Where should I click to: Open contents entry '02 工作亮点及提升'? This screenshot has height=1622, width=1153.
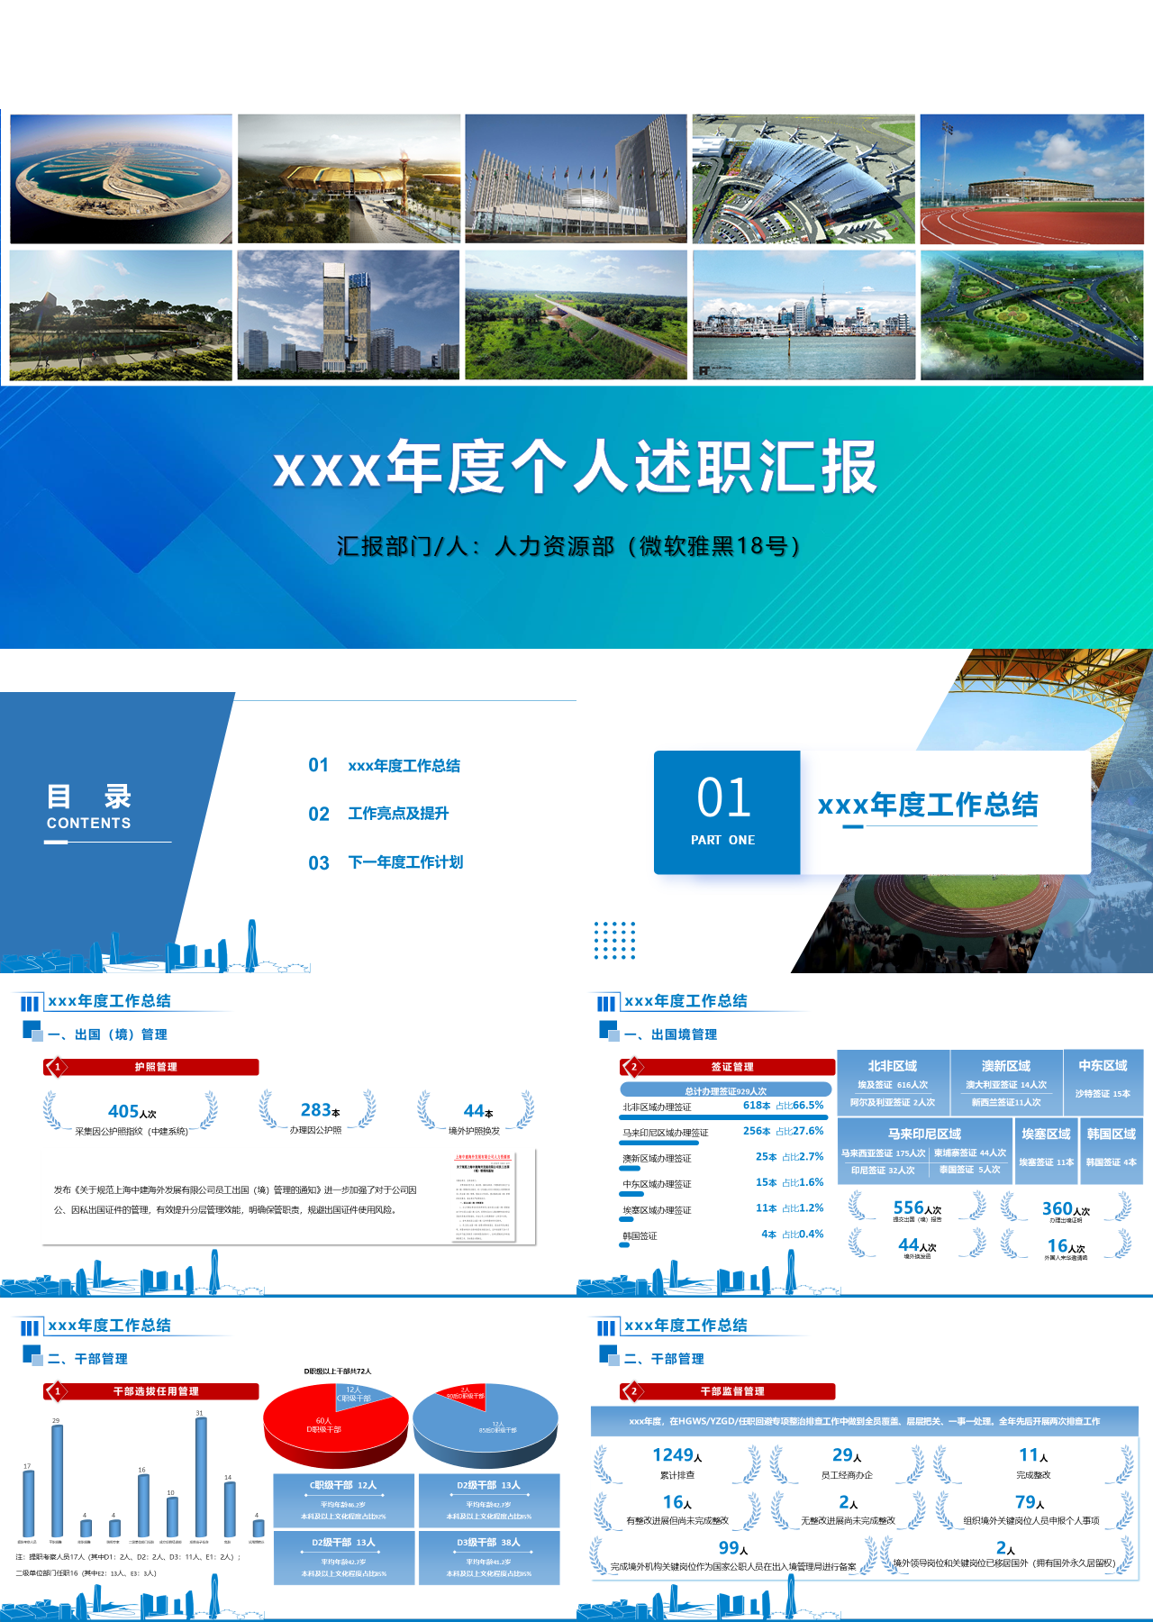point(378,814)
